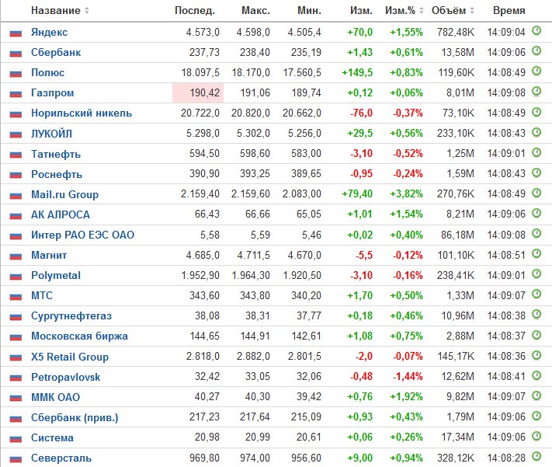552x467 pixels.
Task: Sort table by Объём column arrows
Action: (x=472, y=11)
